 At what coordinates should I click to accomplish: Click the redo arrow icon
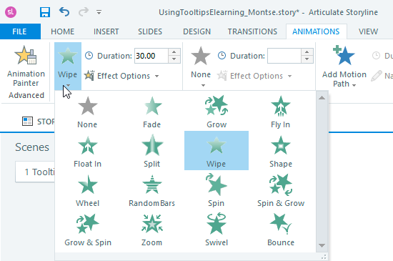84,11
